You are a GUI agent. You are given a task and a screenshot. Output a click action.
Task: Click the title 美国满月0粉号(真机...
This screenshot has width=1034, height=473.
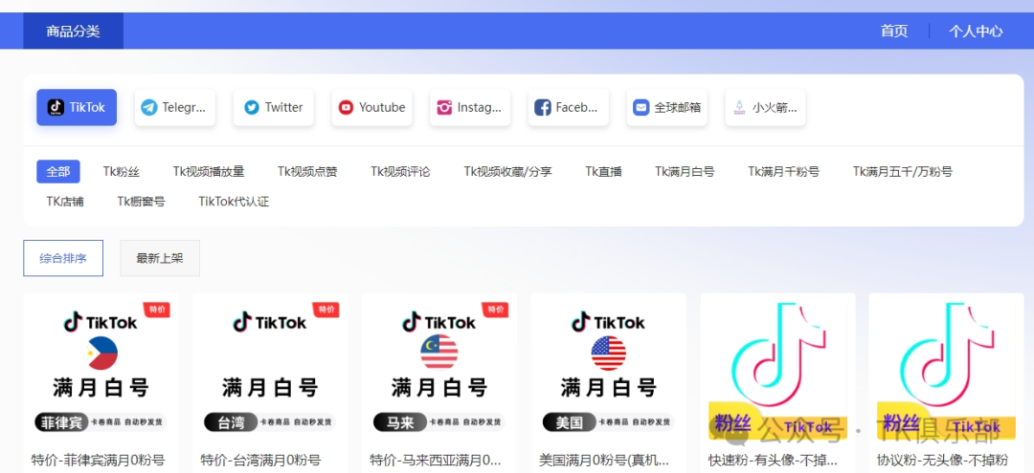[605, 460]
